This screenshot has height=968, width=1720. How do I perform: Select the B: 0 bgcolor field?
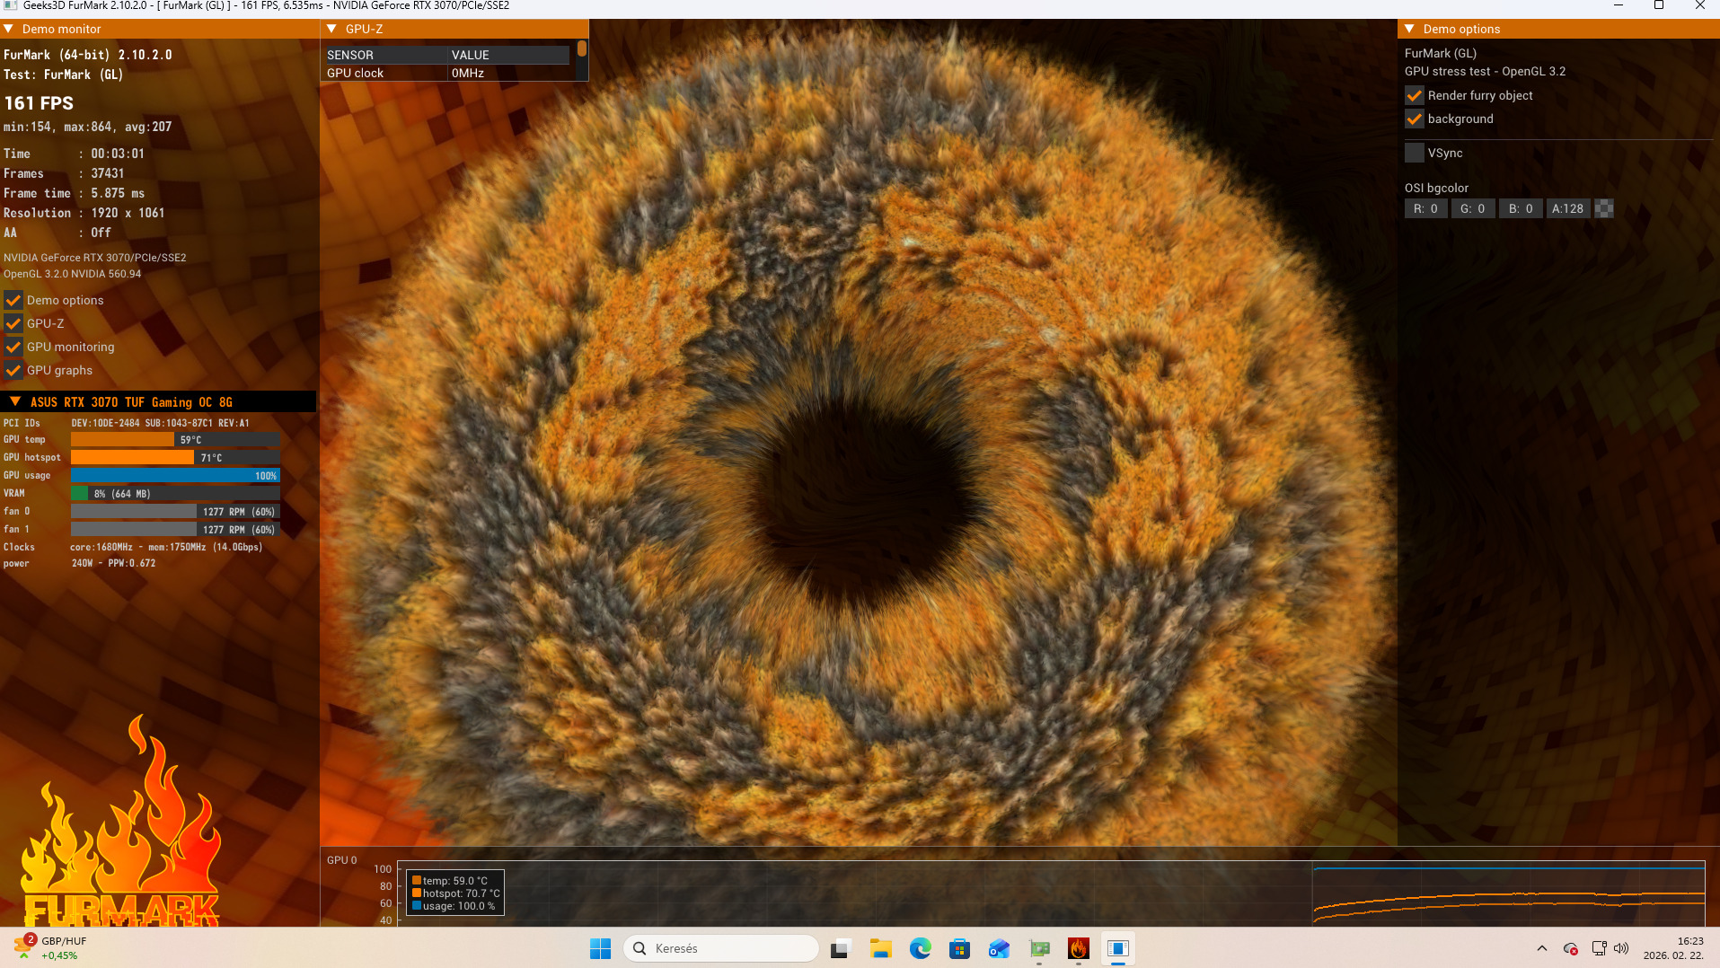pyautogui.click(x=1521, y=208)
